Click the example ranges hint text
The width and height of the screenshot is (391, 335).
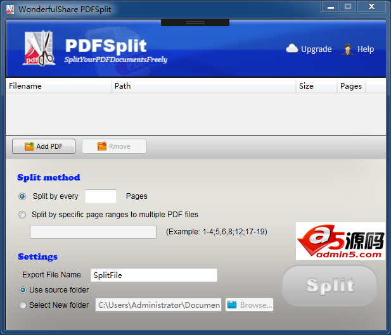[x=217, y=232]
